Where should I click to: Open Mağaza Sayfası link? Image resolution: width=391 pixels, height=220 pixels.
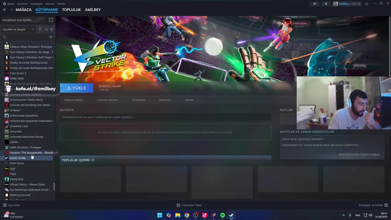coord(74,100)
